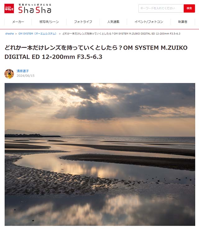Click the author avatar photo
Image resolution: width=199 pixels, height=230 pixels.
[9, 74]
